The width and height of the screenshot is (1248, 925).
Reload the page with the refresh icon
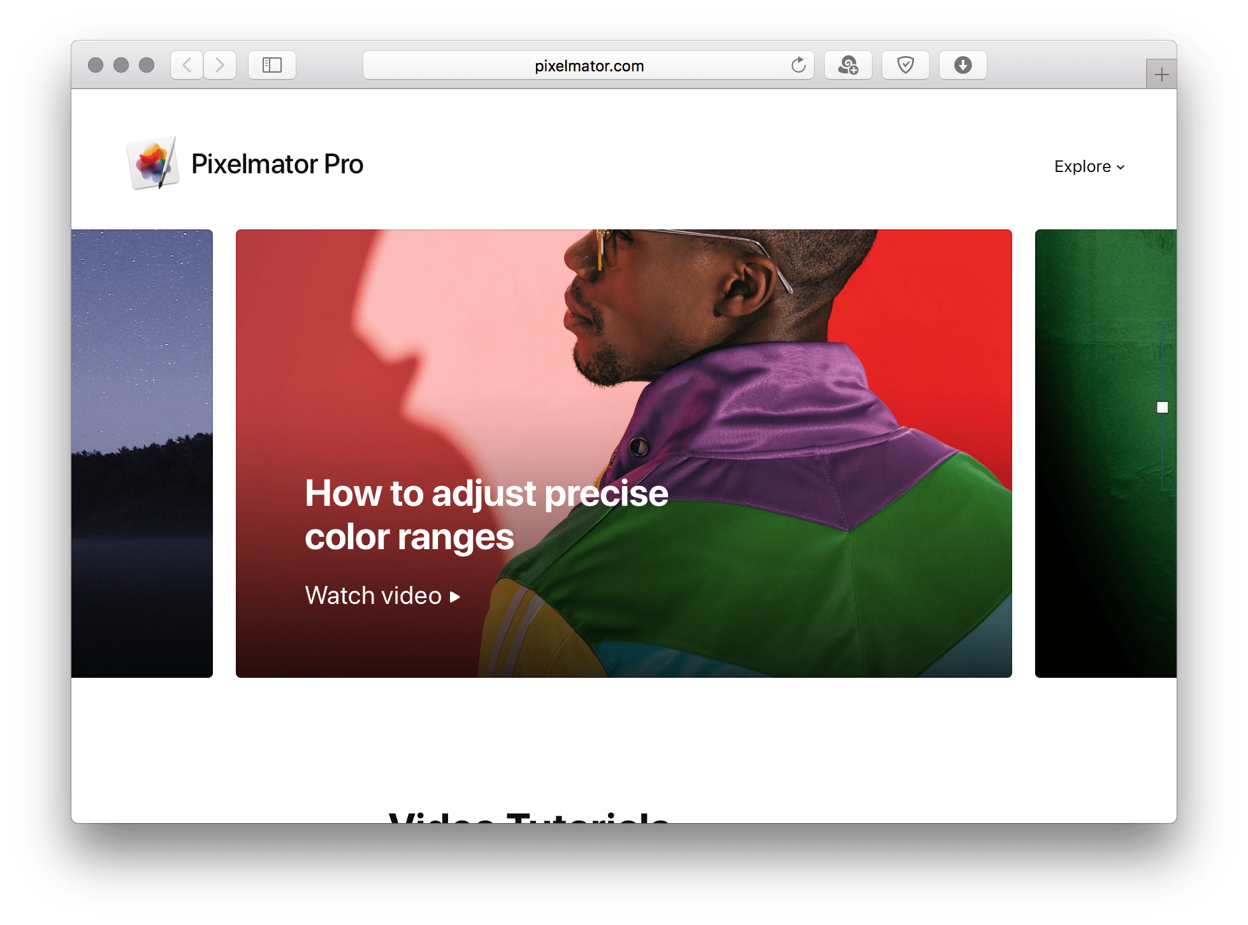tap(798, 65)
